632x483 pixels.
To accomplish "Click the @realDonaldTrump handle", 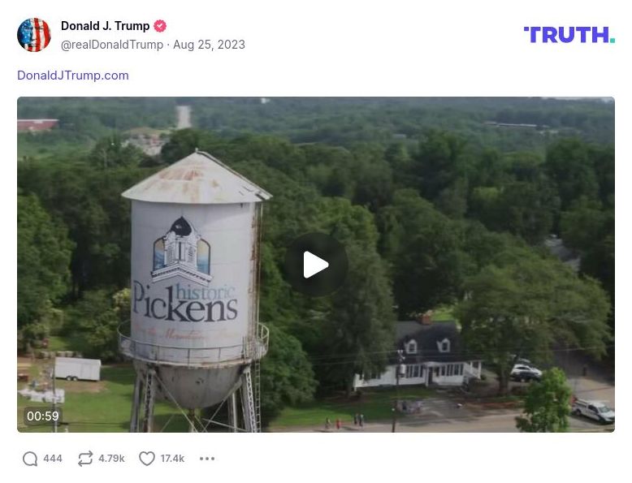I will [x=111, y=45].
